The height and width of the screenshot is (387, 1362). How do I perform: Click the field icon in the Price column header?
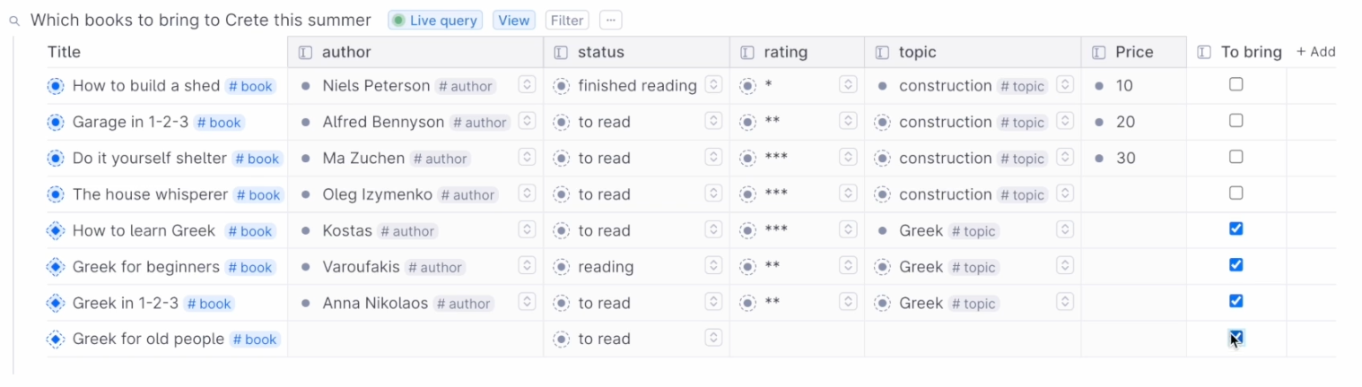click(1099, 53)
